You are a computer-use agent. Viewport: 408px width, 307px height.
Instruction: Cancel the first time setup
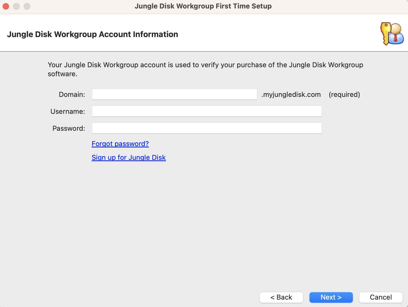tap(381, 297)
